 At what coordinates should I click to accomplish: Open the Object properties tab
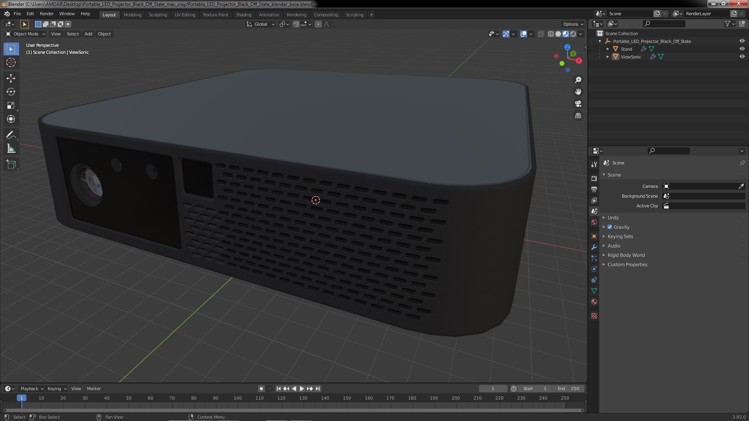pos(594,236)
